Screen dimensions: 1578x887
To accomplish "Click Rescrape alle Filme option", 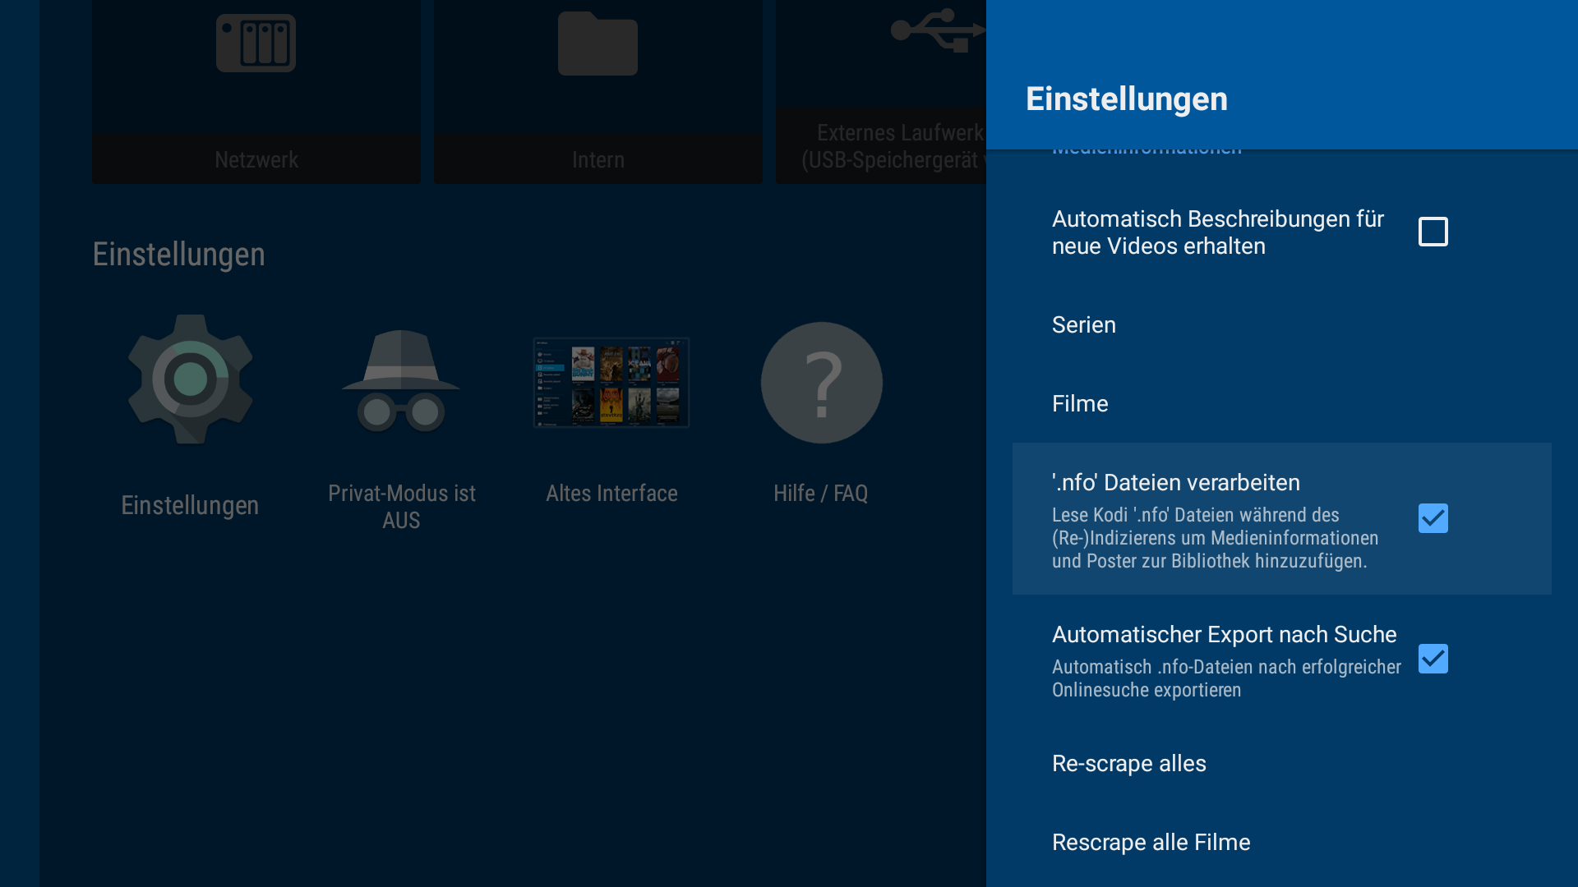I will coord(1151,843).
